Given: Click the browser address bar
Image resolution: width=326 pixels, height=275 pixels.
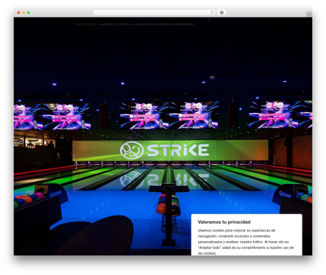Looking at the screenshot, I should point(154,12).
